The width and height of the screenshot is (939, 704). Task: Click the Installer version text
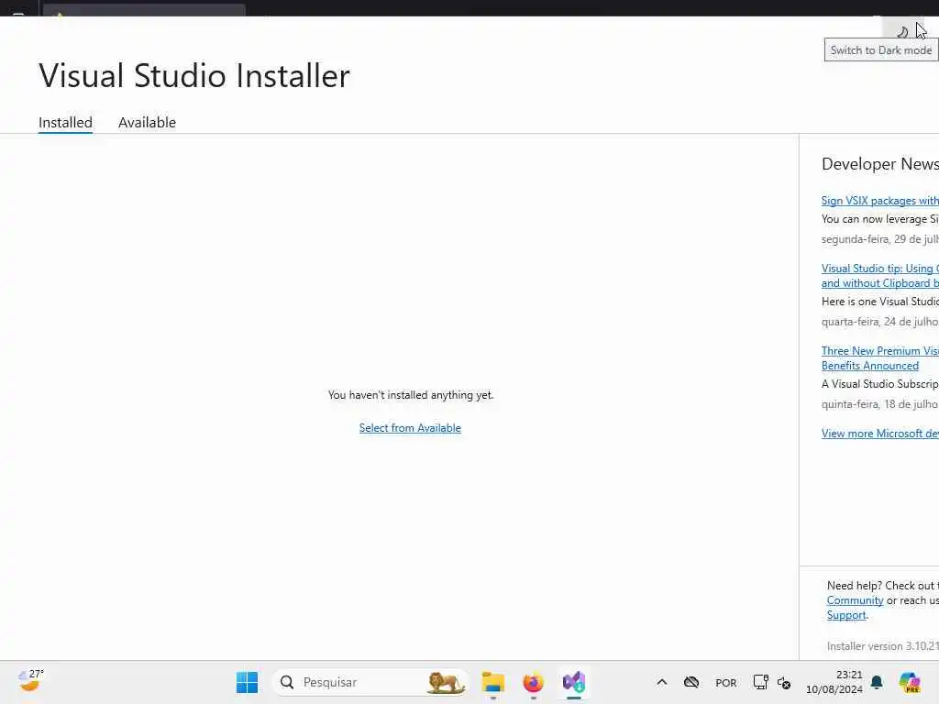[x=883, y=646]
